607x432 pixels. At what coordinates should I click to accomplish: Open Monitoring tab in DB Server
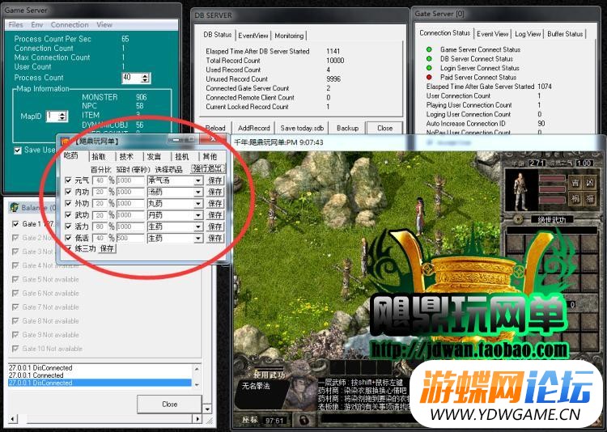(x=289, y=36)
